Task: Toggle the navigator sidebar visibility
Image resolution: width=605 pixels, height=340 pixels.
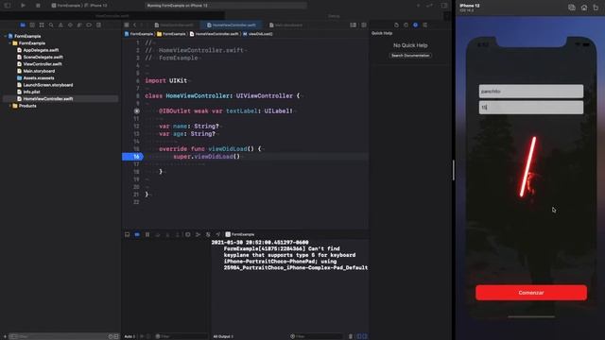Action: 8,6
